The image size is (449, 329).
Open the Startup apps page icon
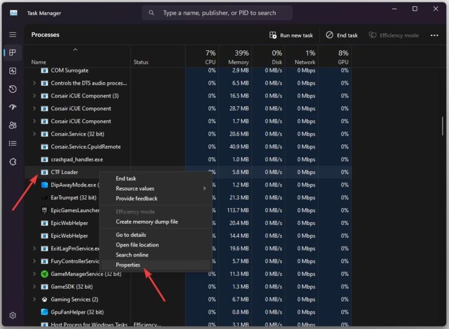[x=12, y=107]
